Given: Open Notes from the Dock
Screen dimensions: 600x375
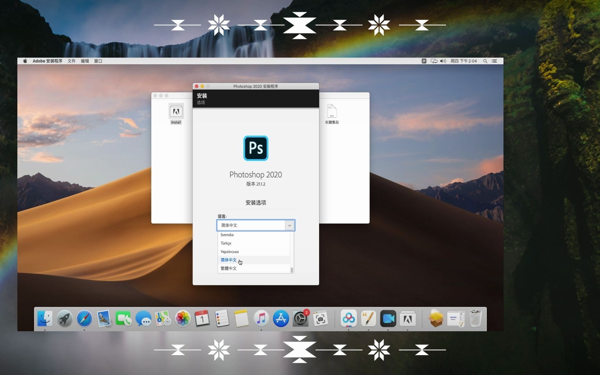Looking at the screenshot, I should point(241,318).
